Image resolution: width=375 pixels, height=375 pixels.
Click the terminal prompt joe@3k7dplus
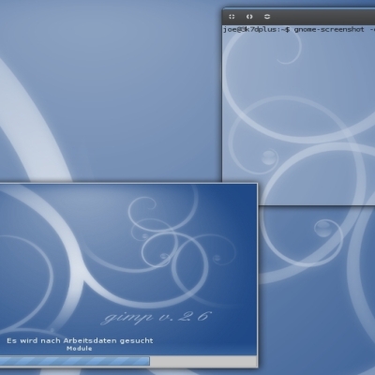coord(250,30)
